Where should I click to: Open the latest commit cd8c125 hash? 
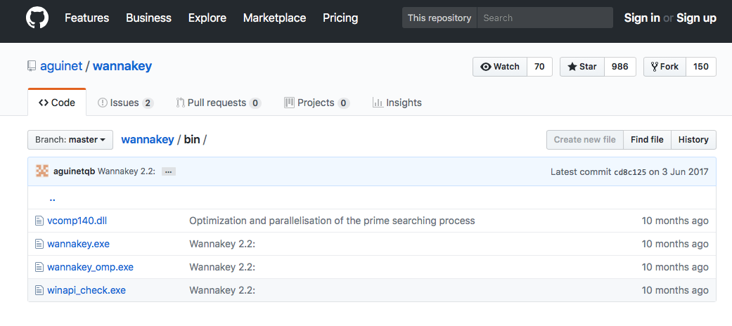point(630,171)
